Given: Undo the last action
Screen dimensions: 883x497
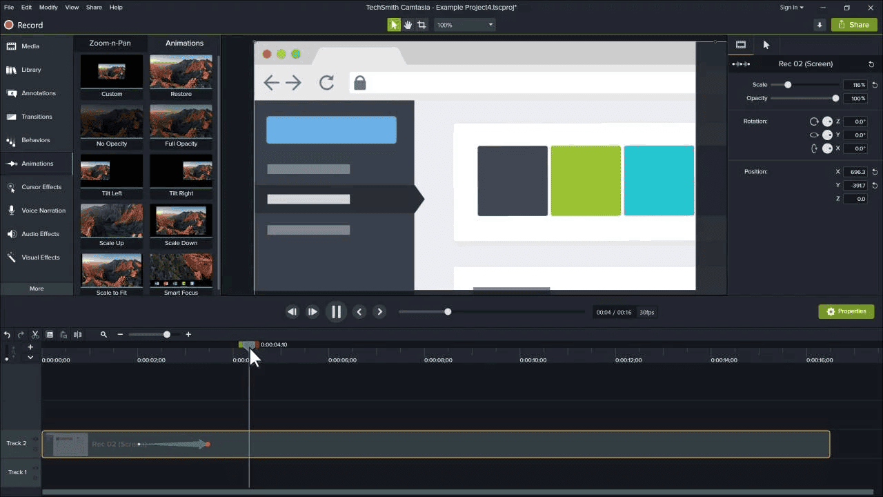Looking at the screenshot, I should tap(7, 334).
